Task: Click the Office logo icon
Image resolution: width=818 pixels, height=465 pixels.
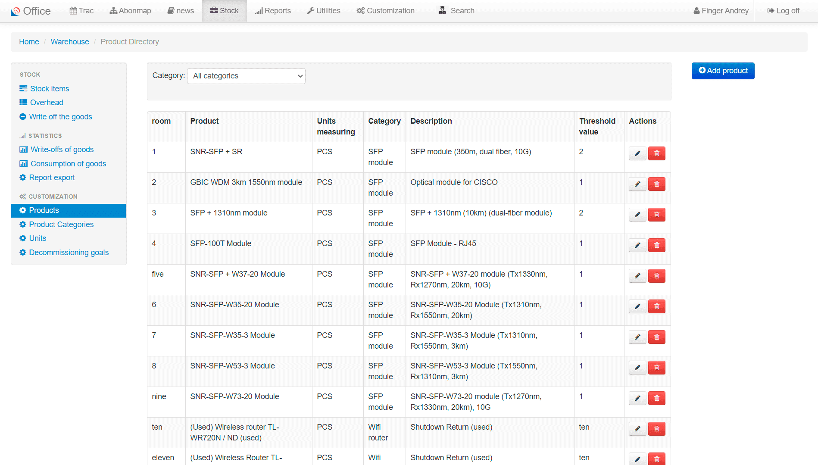Action: click(16, 11)
